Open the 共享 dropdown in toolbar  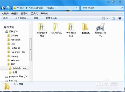click(x=37, y=18)
